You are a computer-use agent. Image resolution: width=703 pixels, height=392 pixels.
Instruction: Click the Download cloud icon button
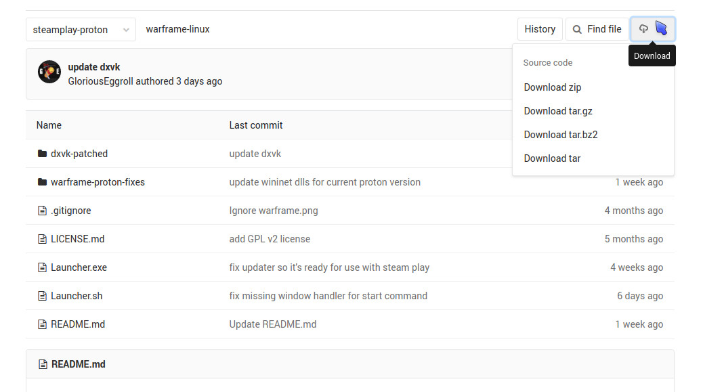[x=652, y=29]
